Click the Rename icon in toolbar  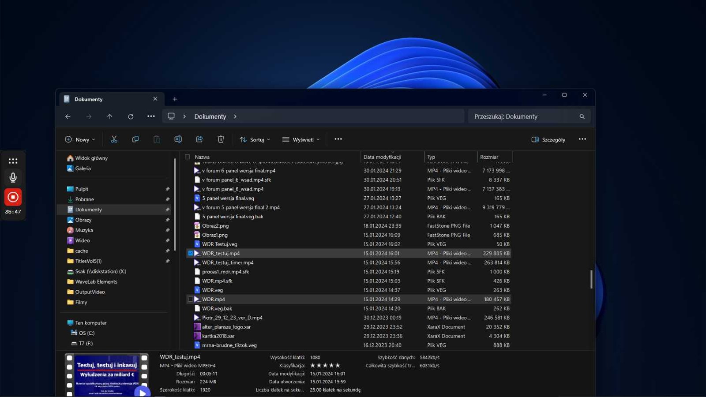[178, 139]
